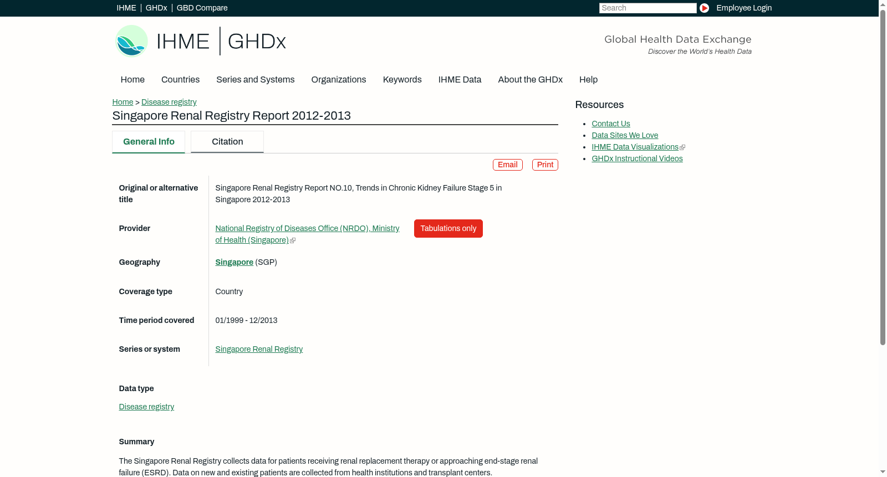Click the Series or system label
The image size is (887, 477).
coord(149,349)
